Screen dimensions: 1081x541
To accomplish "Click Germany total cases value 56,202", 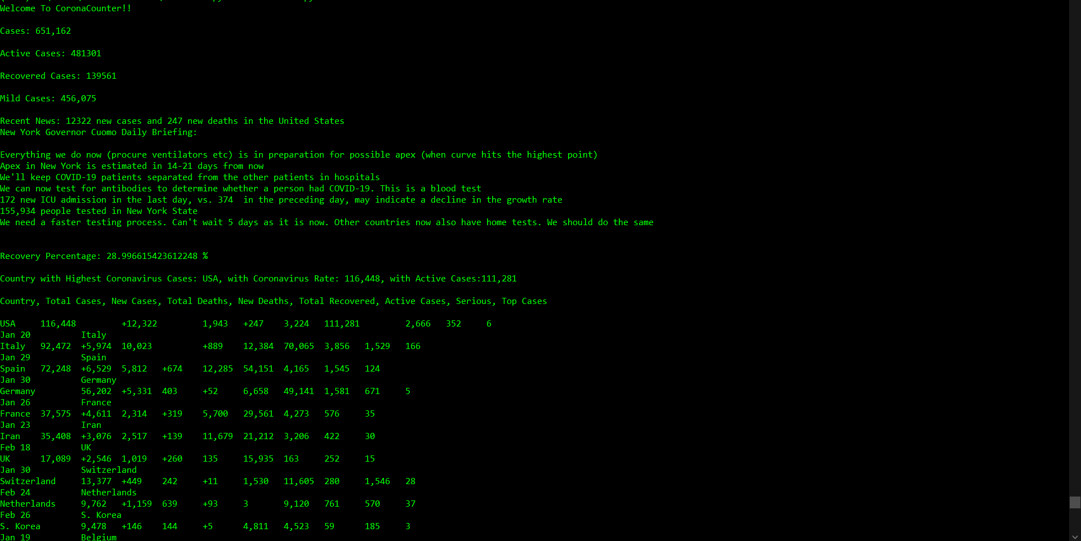I will (96, 391).
